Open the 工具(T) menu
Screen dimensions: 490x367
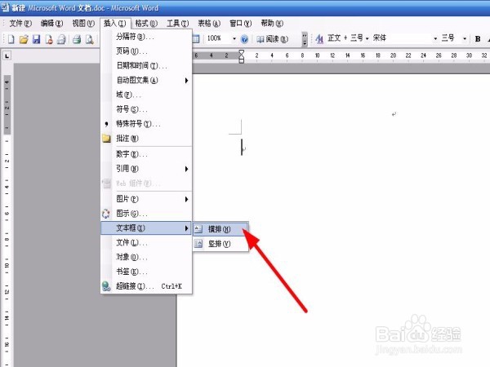tap(177, 24)
